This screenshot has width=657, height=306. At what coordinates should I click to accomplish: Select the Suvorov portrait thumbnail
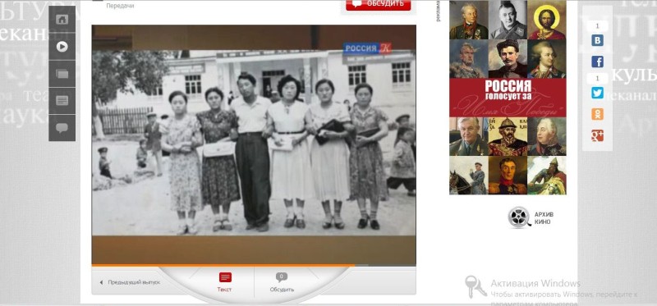point(469,20)
